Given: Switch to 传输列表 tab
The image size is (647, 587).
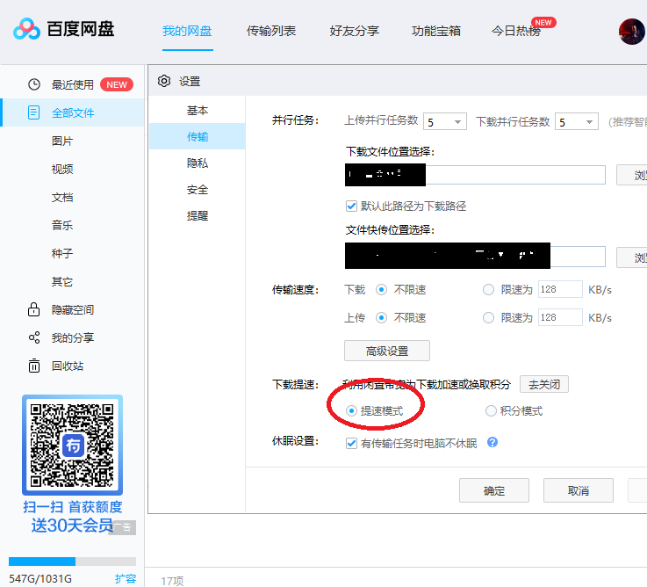Looking at the screenshot, I should click(x=271, y=31).
